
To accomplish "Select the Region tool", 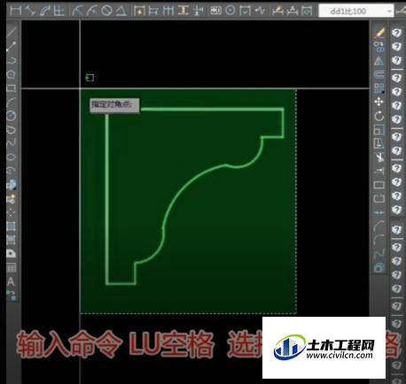I will (11, 254).
